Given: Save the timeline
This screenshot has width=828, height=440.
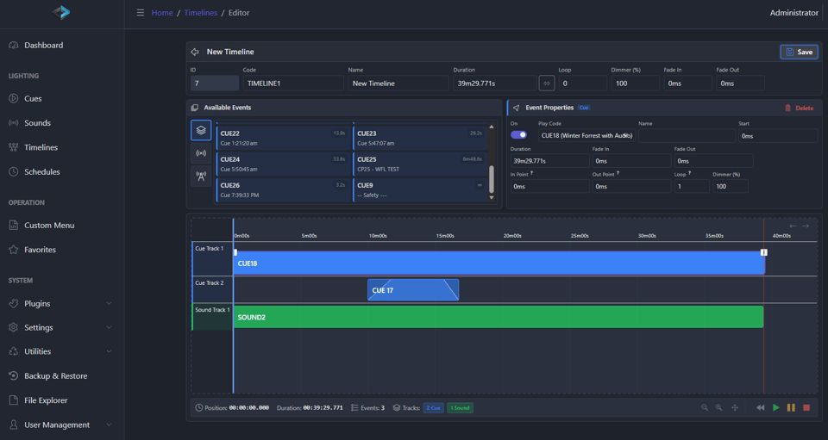Looking at the screenshot, I should pyautogui.click(x=799, y=52).
